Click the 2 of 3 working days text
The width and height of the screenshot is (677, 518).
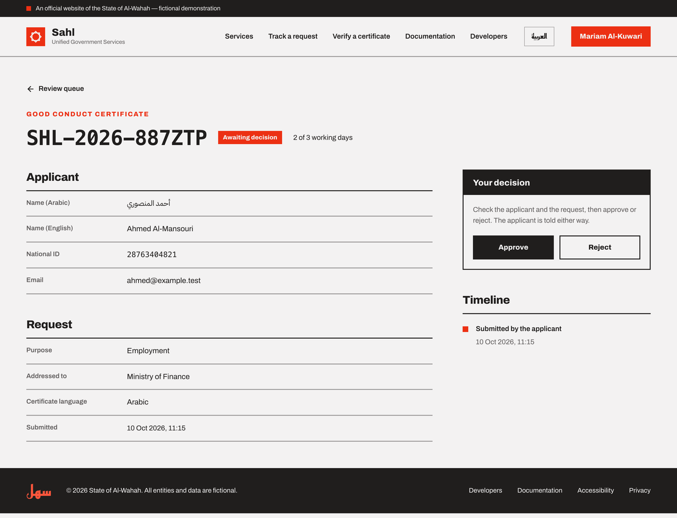tap(323, 138)
